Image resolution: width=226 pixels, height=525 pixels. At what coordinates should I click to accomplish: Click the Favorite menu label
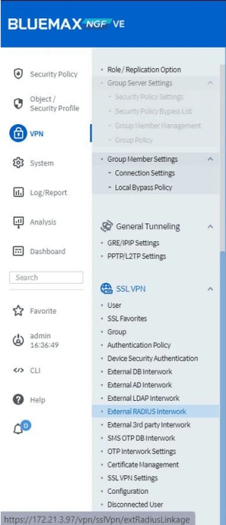coord(43,311)
